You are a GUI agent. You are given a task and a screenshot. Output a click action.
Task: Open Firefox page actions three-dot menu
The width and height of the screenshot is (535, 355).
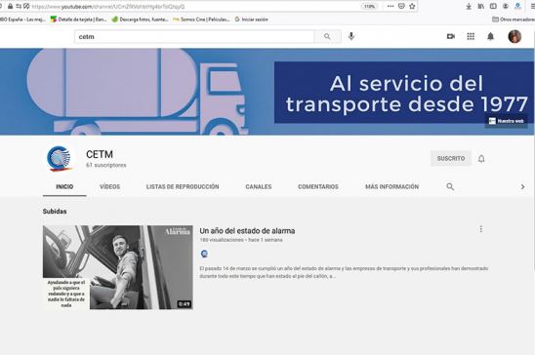click(x=391, y=6)
